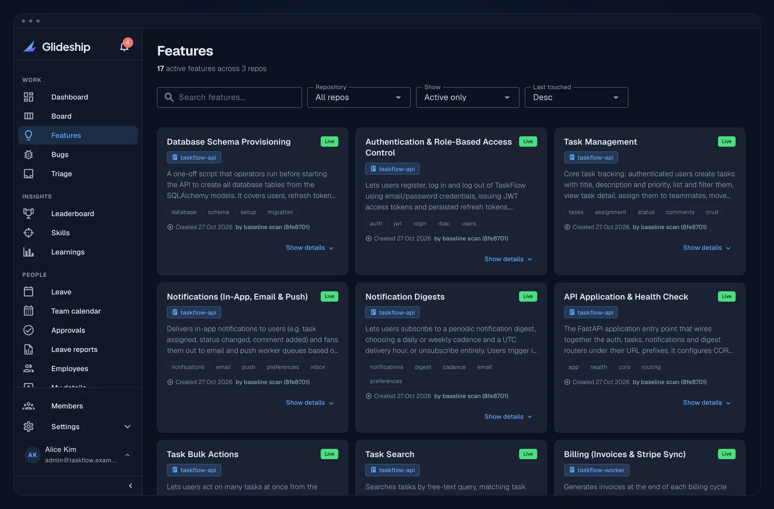Viewport: 774px width, 509px height.
Task: Click the Settings gear icon
Action: (29, 427)
